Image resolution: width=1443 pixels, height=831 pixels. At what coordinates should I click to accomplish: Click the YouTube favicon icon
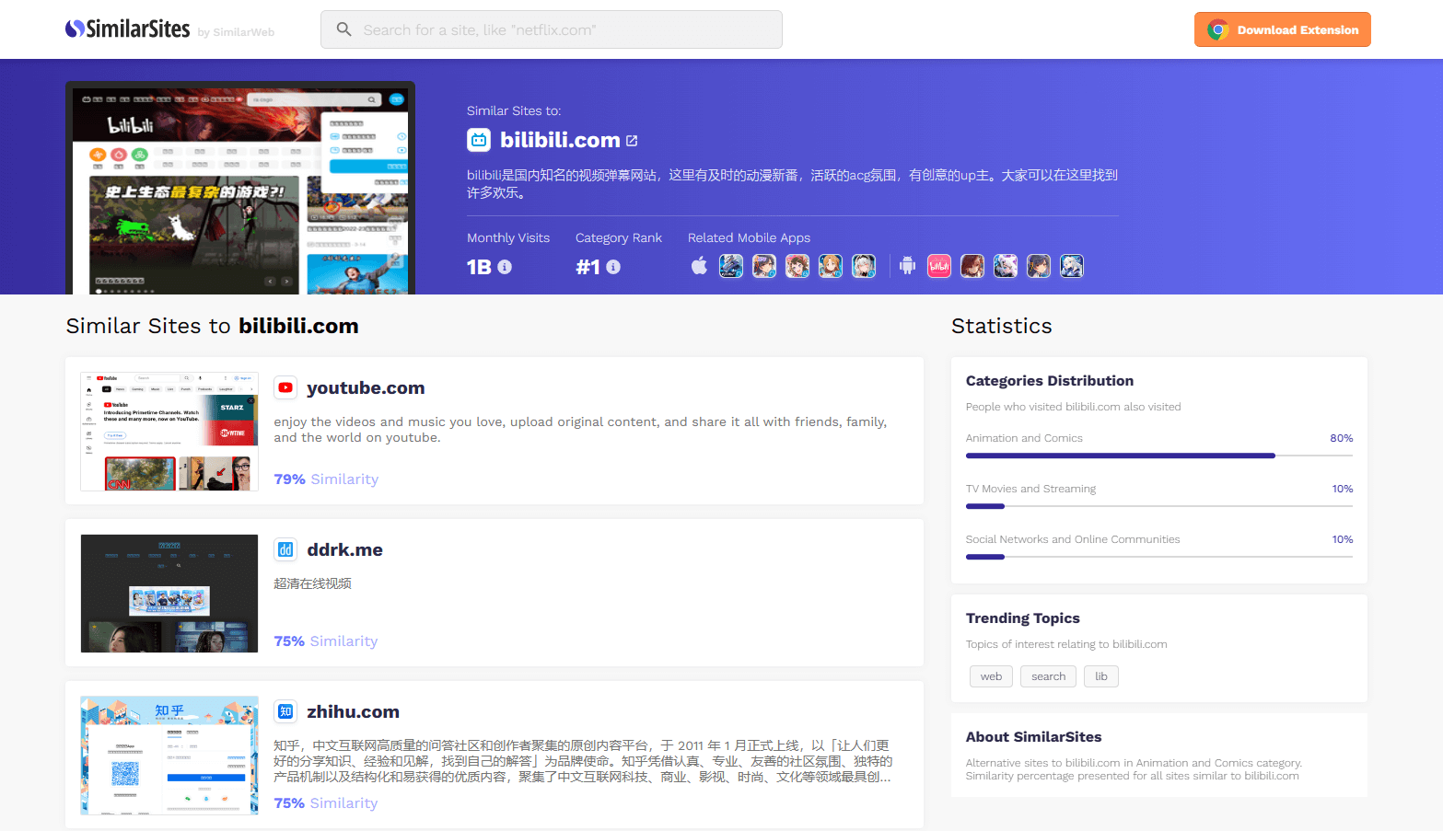(285, 388)
